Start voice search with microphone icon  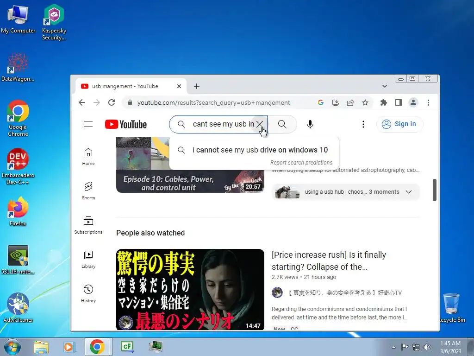pos(310,124)
